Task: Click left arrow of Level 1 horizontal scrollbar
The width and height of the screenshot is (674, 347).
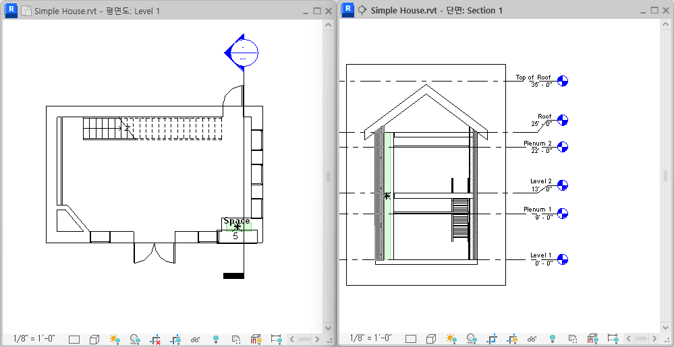Action: [x=291, y=340]
